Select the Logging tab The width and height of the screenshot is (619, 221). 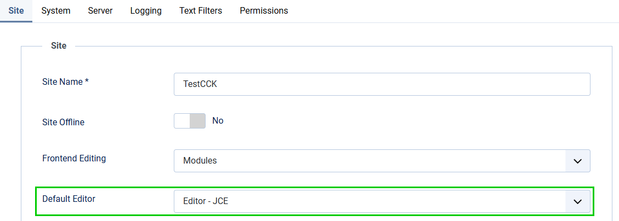(146, 11)
